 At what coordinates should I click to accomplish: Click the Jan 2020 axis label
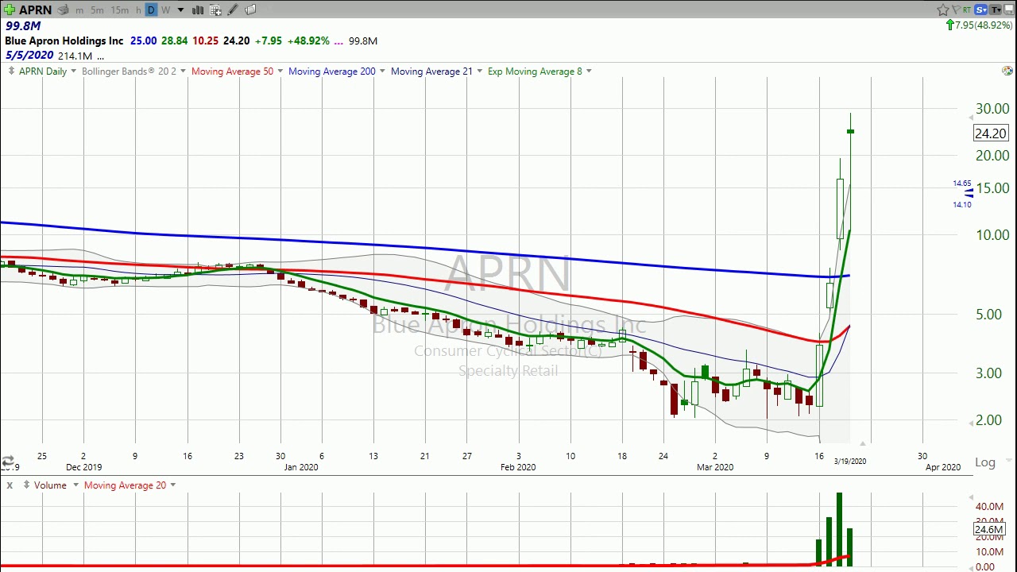(301, 467)
